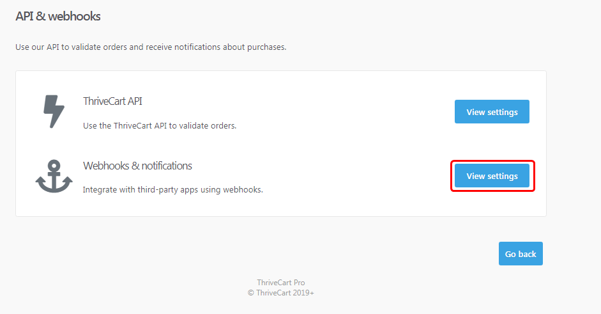The width and height of the screenshot is (601, 314).
Task: Click '2019+' in the copyright footer
Action: pos(303,292)
